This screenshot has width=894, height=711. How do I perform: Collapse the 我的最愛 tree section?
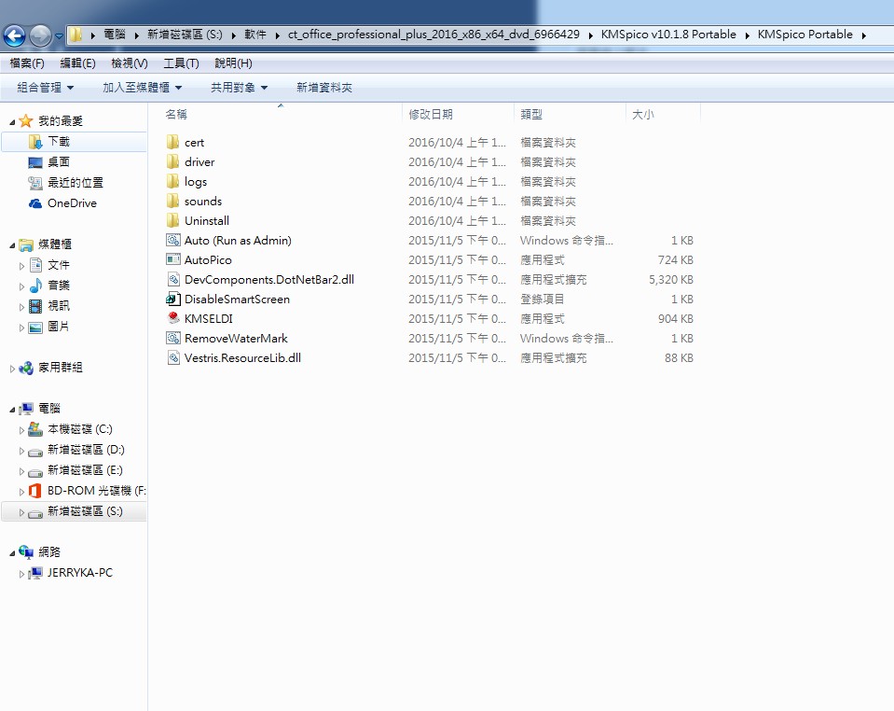12,122
